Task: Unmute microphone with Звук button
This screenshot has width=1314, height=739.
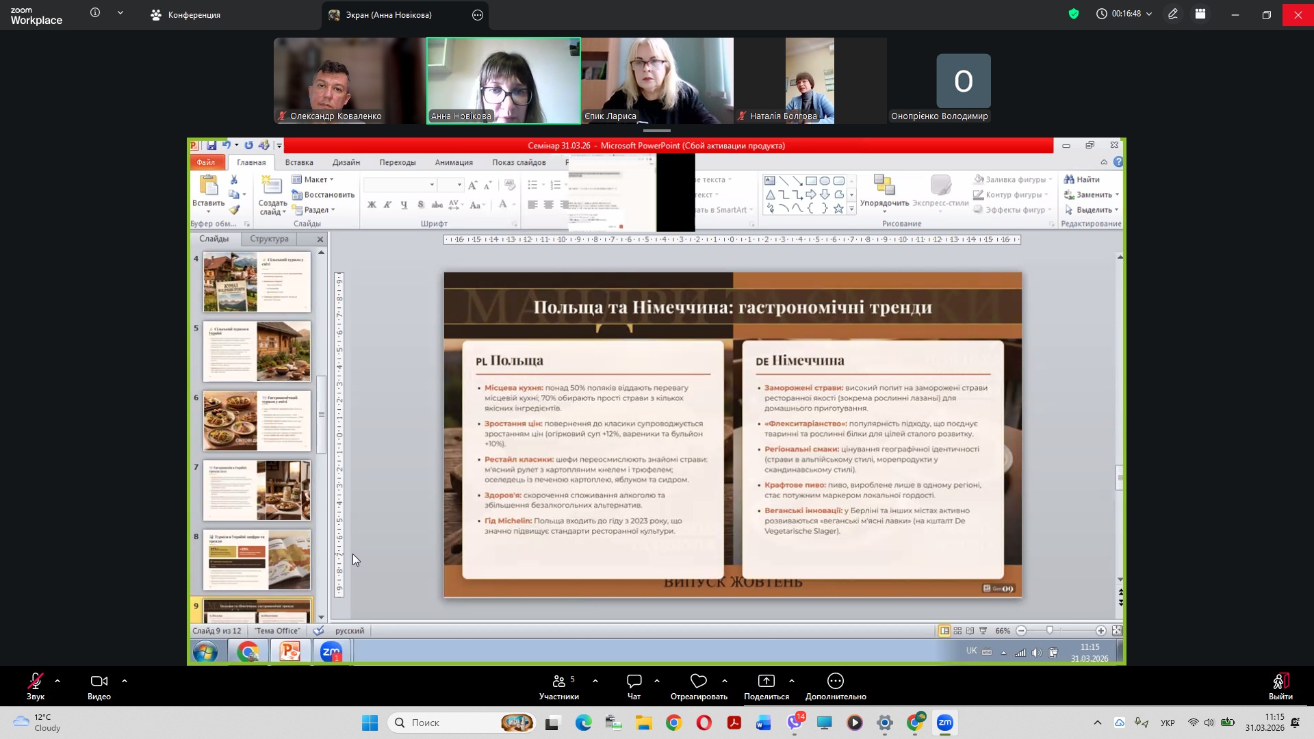Action: coord(36,686)
